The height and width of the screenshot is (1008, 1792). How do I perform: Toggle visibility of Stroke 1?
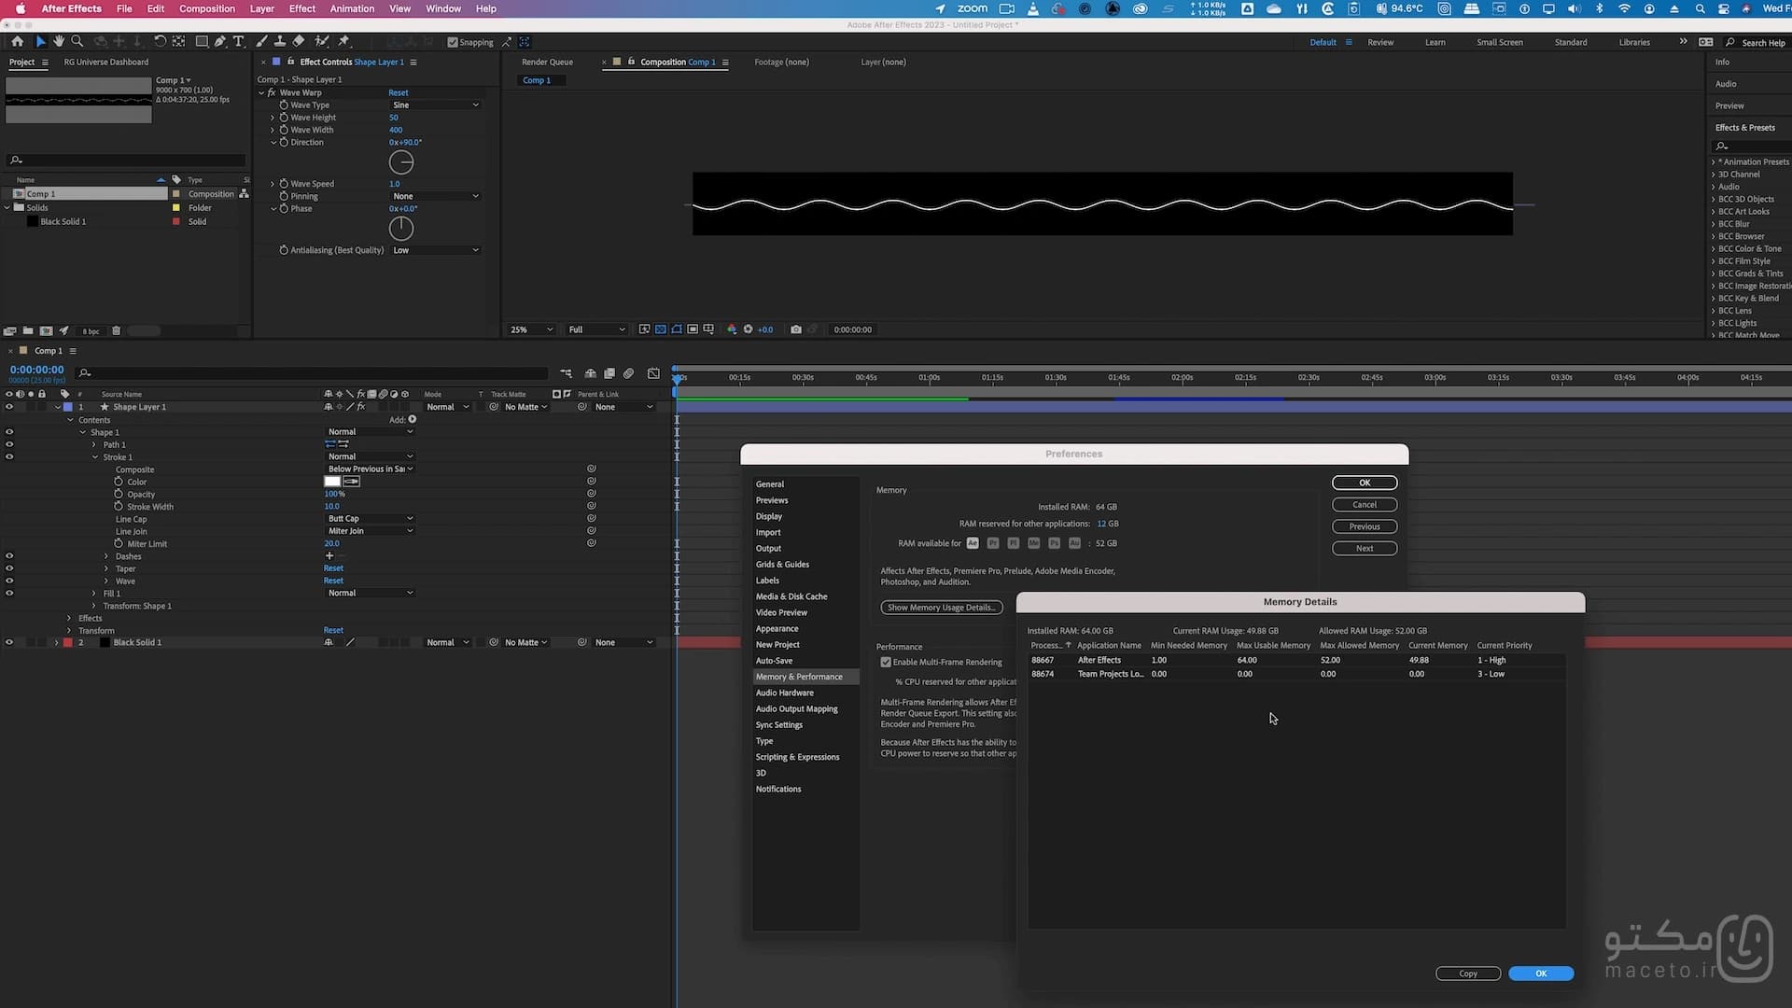pos(9,457)
